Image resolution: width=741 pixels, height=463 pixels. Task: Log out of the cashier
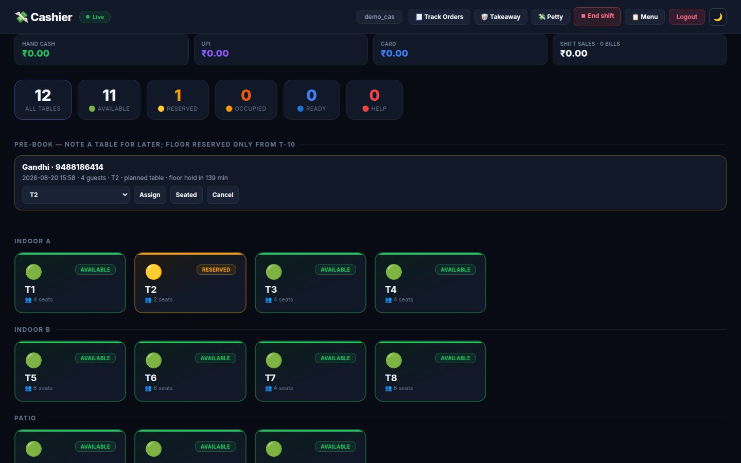[x=686, y=17]
